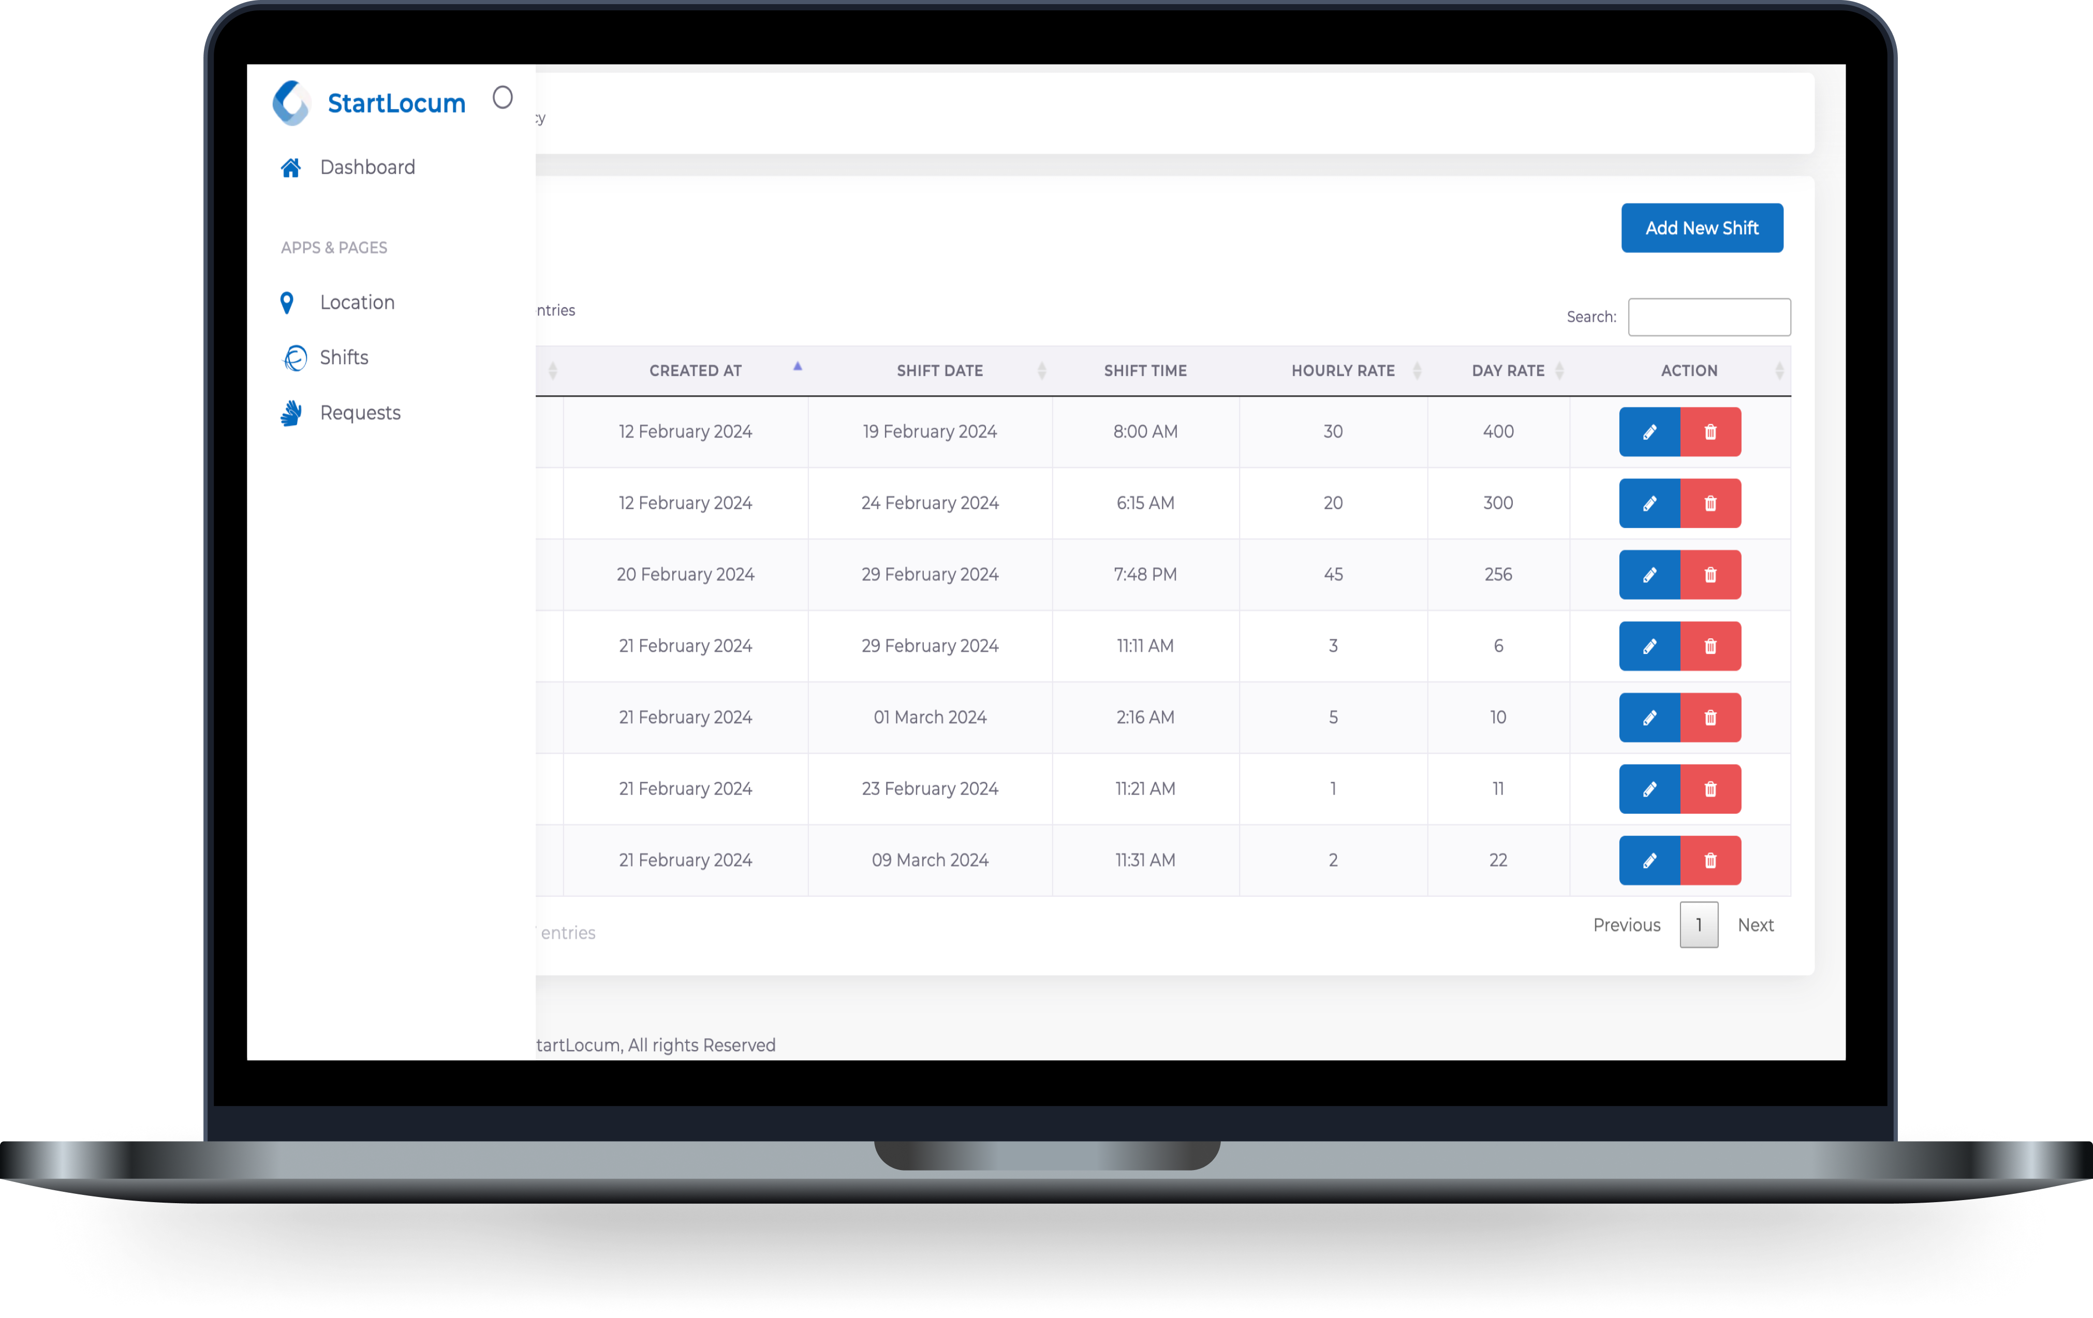This screenshot has height=1318, width=2093.
Task: Sort by Shift Date column arrows
Action: pyautogui.click(x=1041, y=371)
